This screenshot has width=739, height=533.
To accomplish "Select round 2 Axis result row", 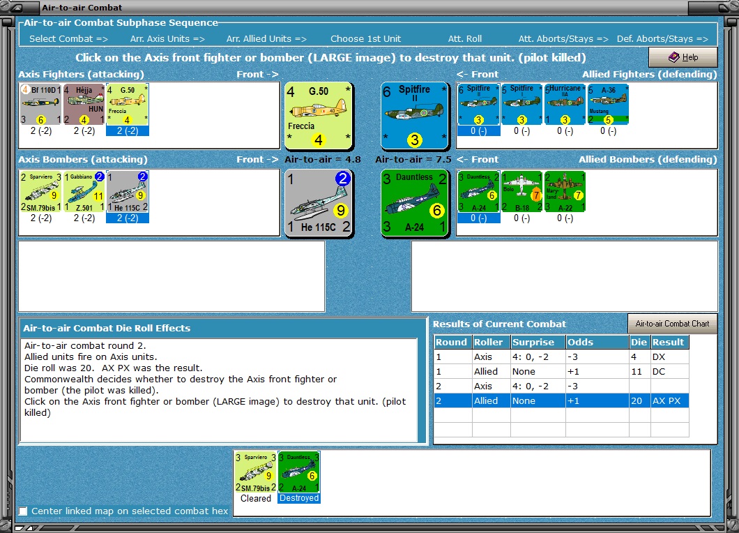I will (x=561, y=386).
